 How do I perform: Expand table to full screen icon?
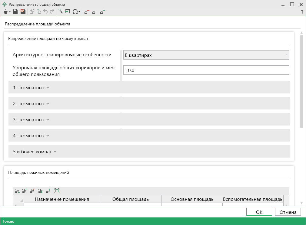(x=57, y=191)
